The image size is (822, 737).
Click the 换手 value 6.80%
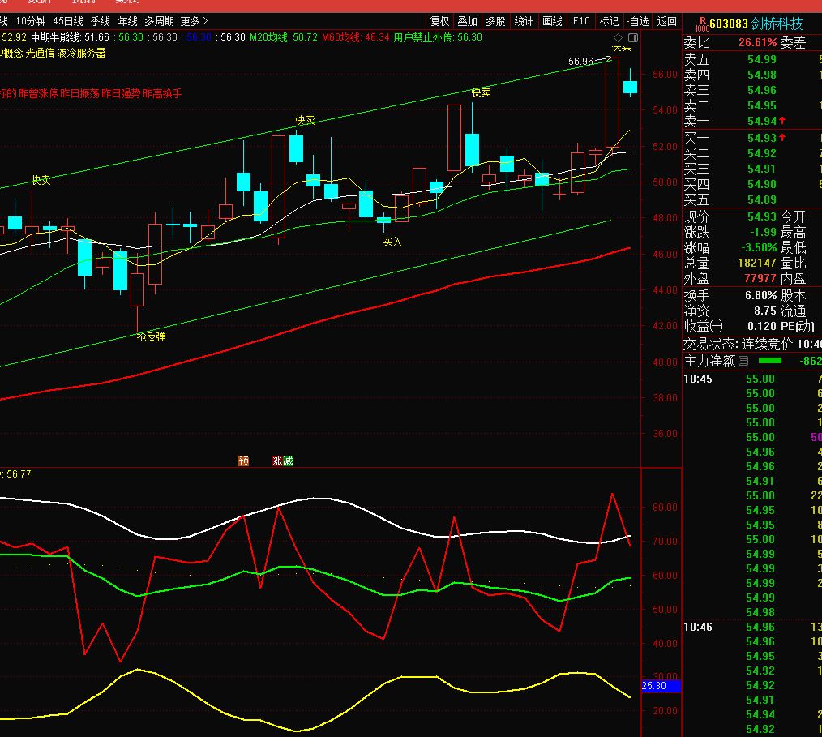[760, 295]
